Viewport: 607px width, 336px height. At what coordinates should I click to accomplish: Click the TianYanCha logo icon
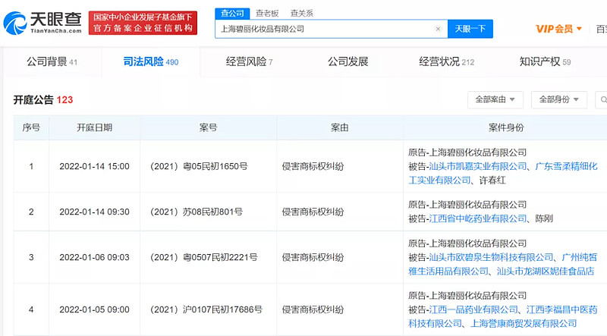click(x=14, y=23)
